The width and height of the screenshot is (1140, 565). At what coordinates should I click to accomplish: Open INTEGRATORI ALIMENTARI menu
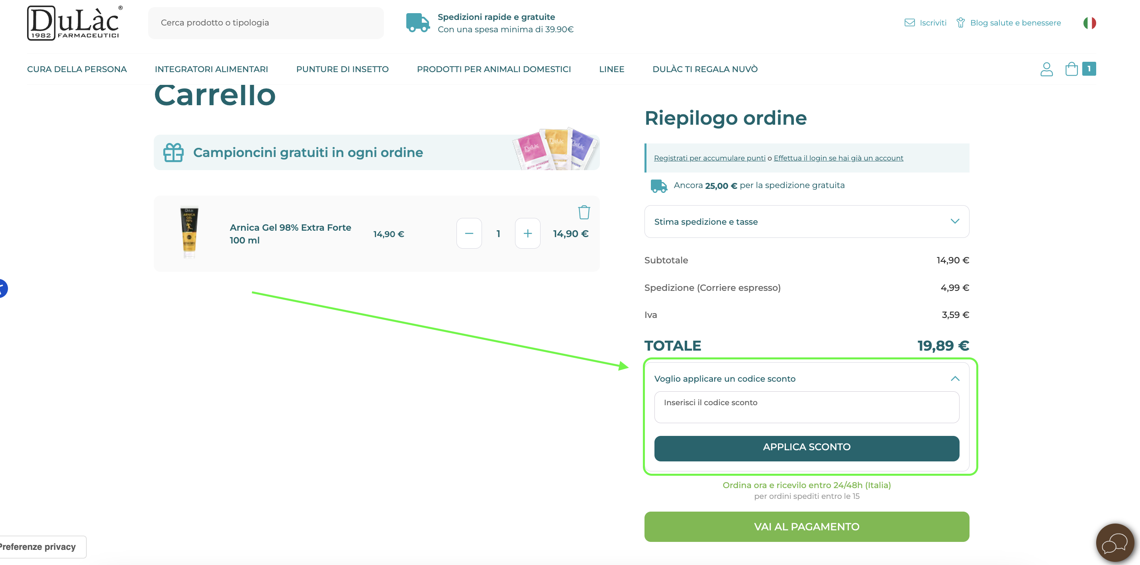click(211, 69)
